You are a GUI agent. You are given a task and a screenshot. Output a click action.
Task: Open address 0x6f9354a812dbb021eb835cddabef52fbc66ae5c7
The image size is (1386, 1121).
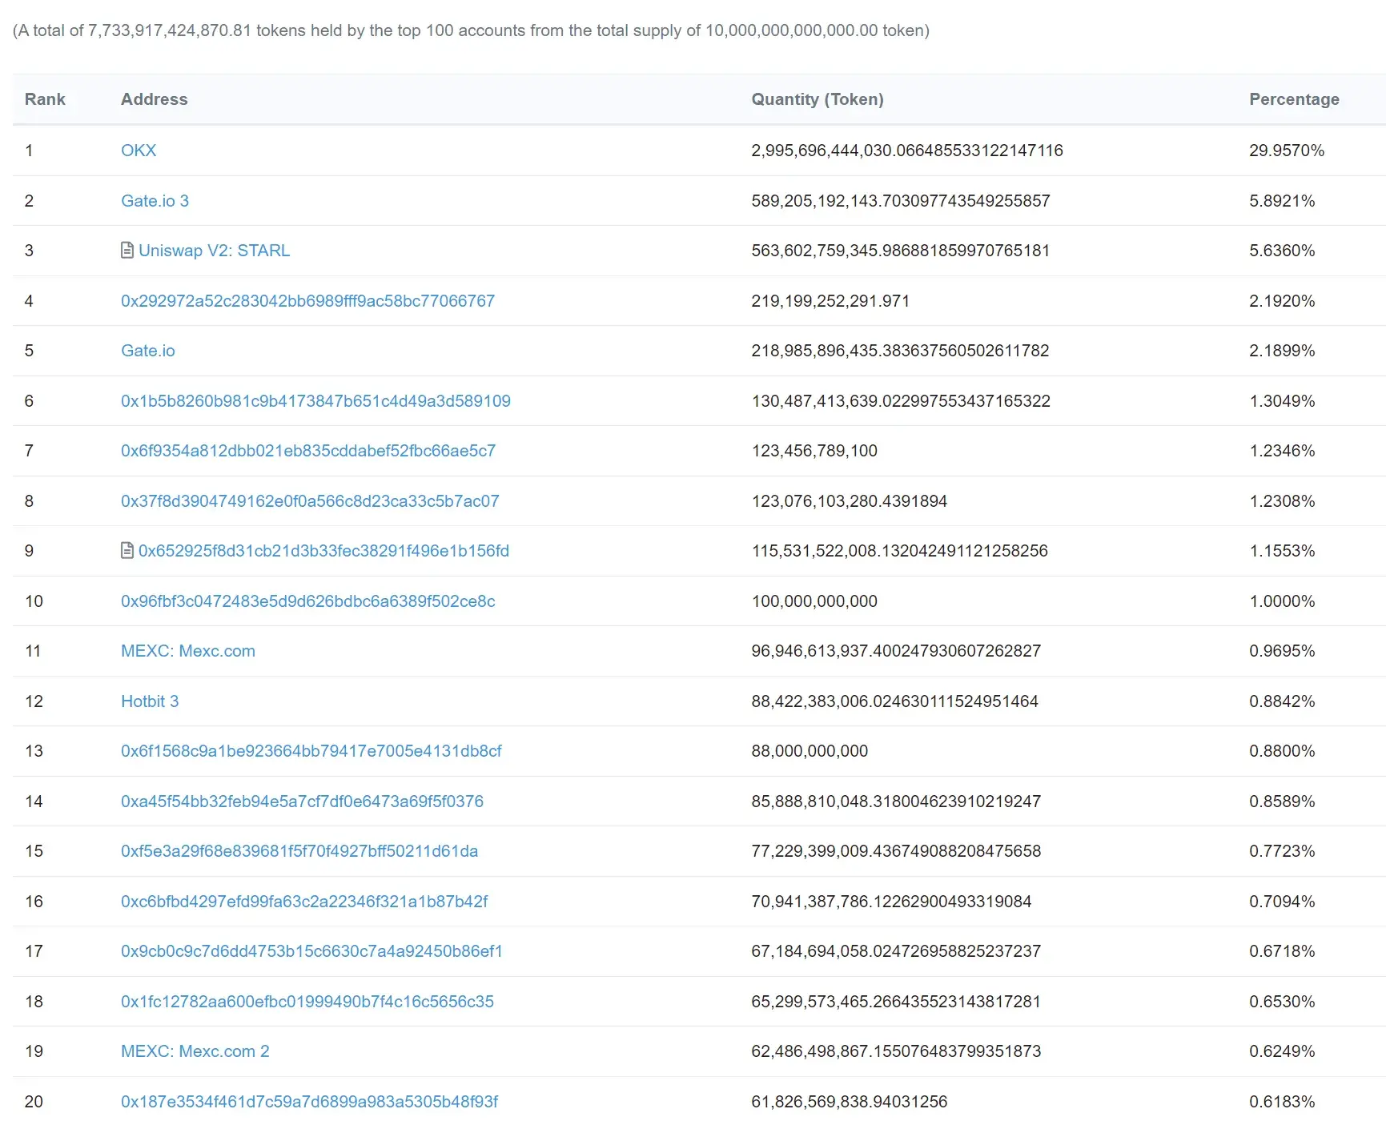[x=308, y=451]
